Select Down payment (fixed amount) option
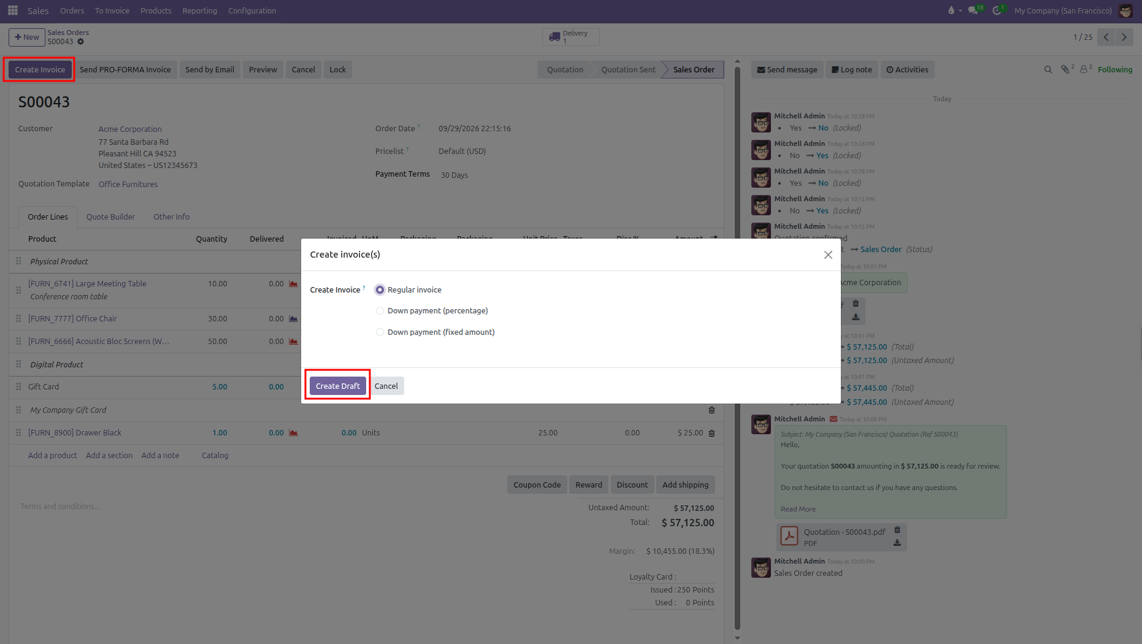Screen dimensions: 1142x644 pyautogui.click(x=380, y=332)
